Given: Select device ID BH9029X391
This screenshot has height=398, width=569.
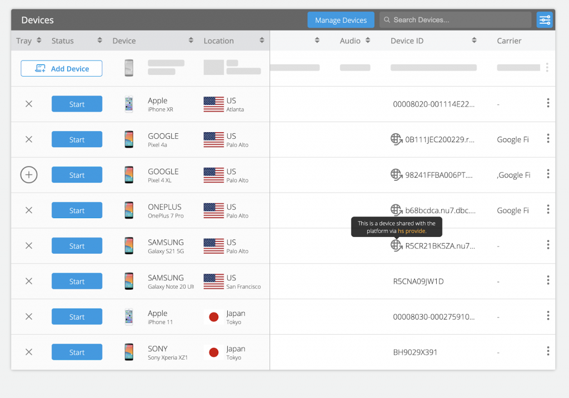Looking at the screenshot, I should (415, 352).
